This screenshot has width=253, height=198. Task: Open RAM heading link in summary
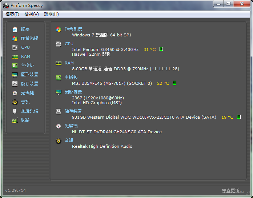69,63
